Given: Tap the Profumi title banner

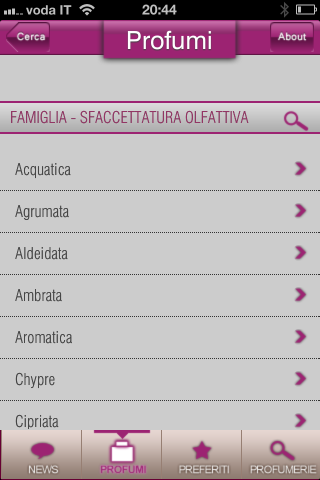Looking at the screenshot, I should click(169, 40).
